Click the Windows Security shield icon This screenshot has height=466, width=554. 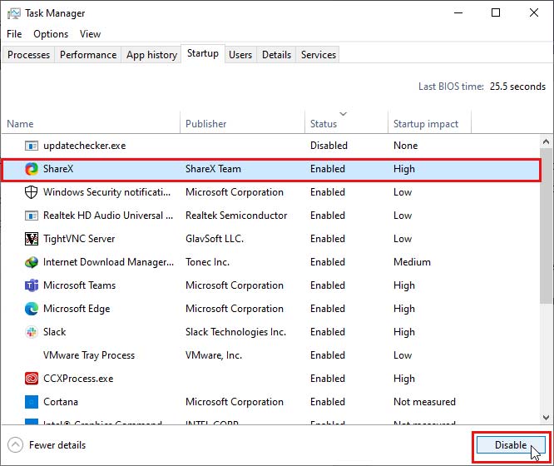point(32,192)
